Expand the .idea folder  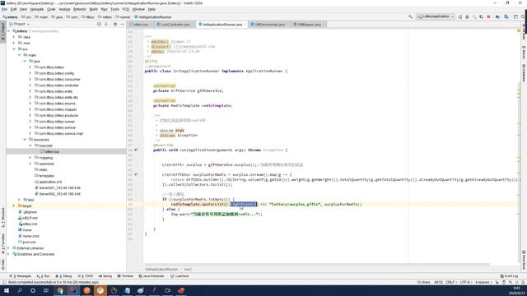(x=14, y=37)
